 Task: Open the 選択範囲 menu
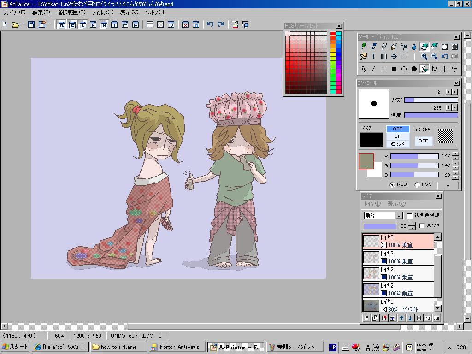(x=71, y=12)
